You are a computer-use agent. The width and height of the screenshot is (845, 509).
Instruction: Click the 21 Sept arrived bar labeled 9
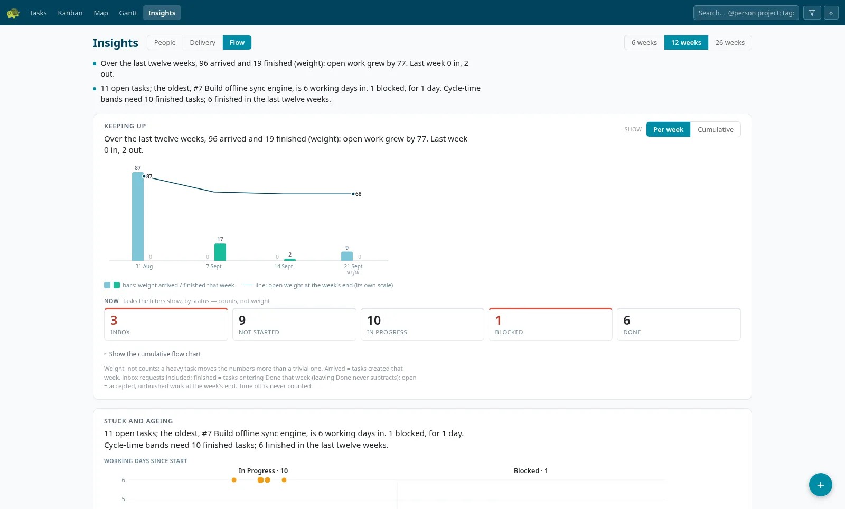(347, 256)
